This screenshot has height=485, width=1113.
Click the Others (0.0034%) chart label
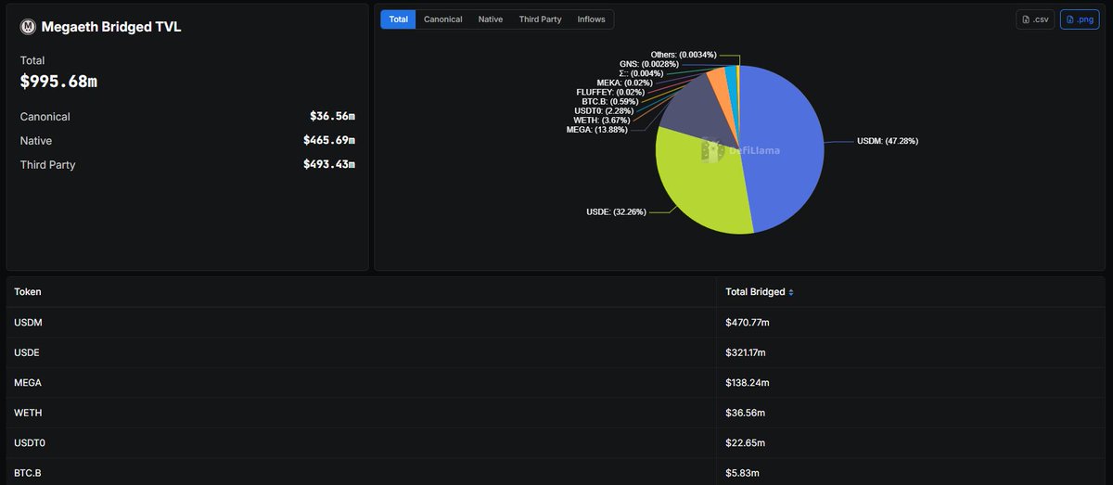684,55
